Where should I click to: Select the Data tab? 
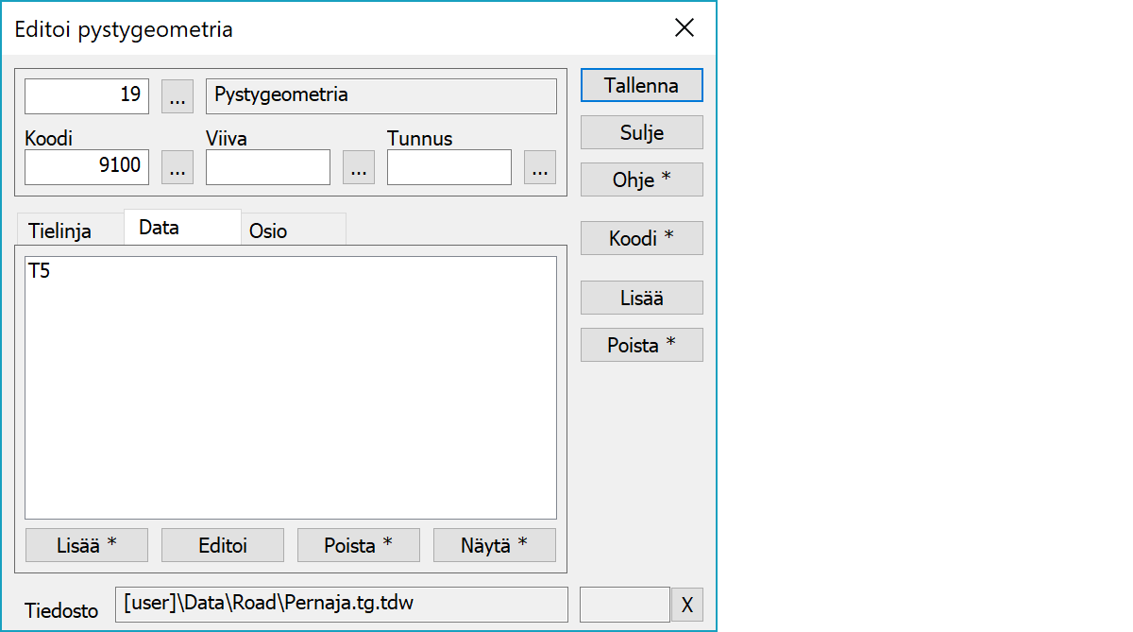pyautogui.click(x=159, y=228)
